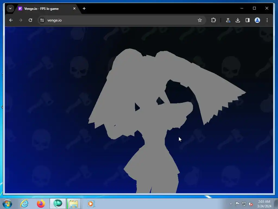Click the Venge.io tab favicon
278x209 pixels.
pos(20,8)
